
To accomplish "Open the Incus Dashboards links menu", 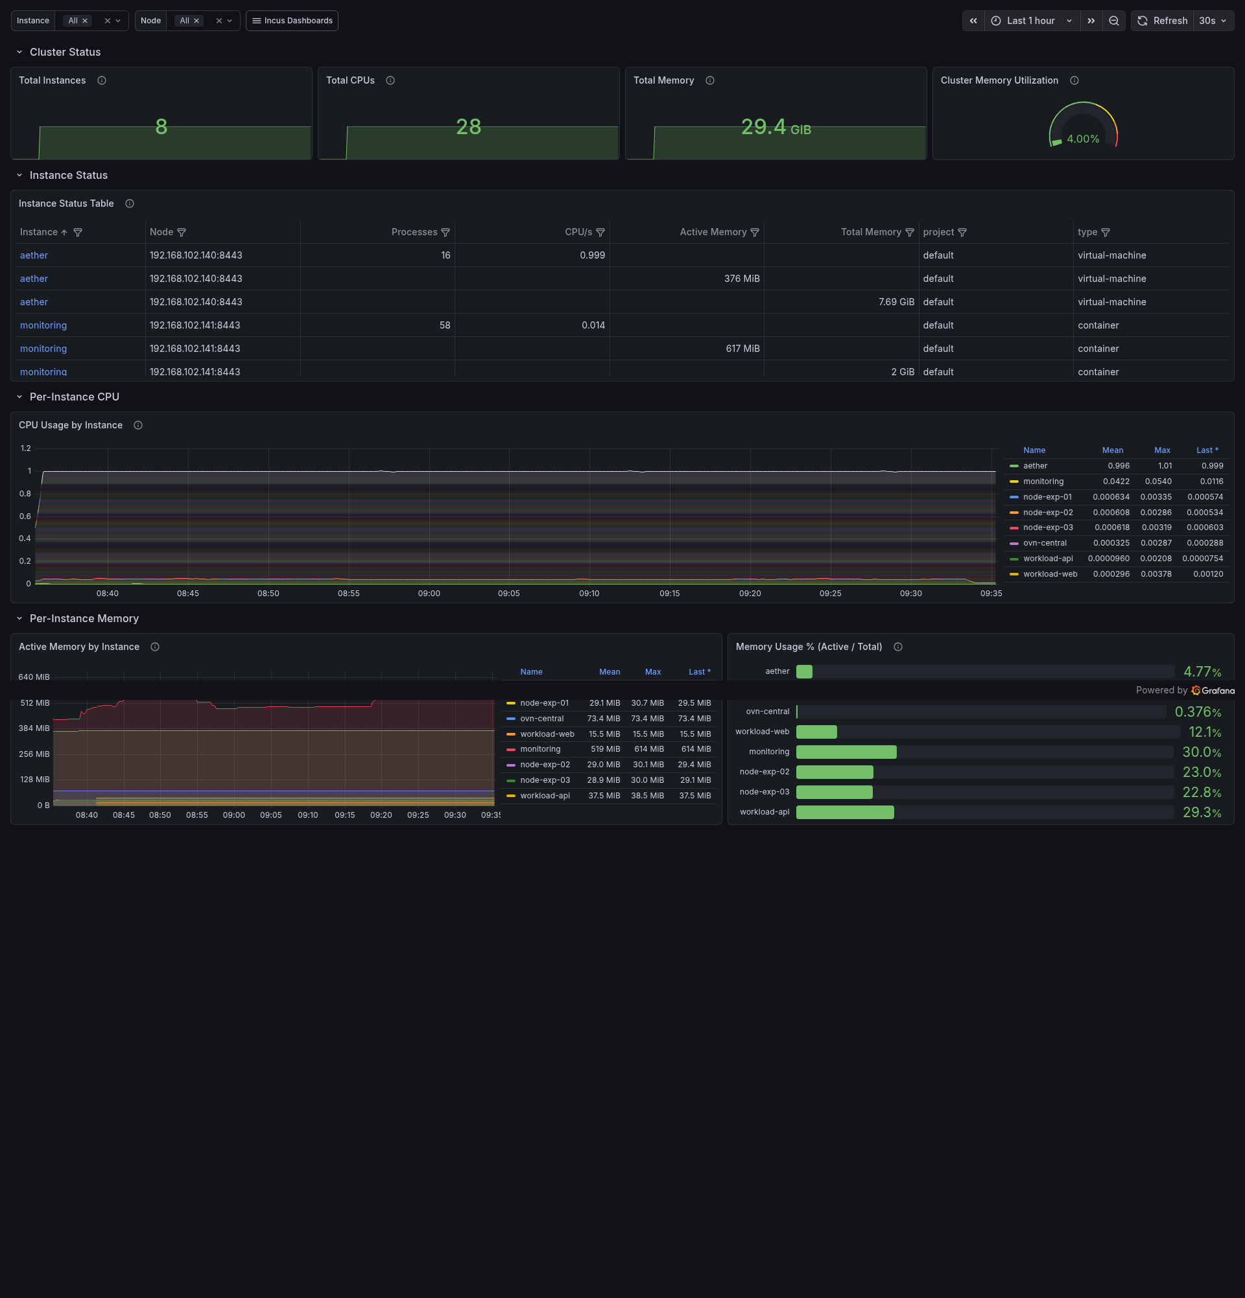I will coord(292,21).
